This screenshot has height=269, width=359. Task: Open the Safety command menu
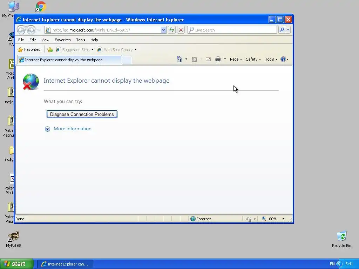tap(253, 59)
